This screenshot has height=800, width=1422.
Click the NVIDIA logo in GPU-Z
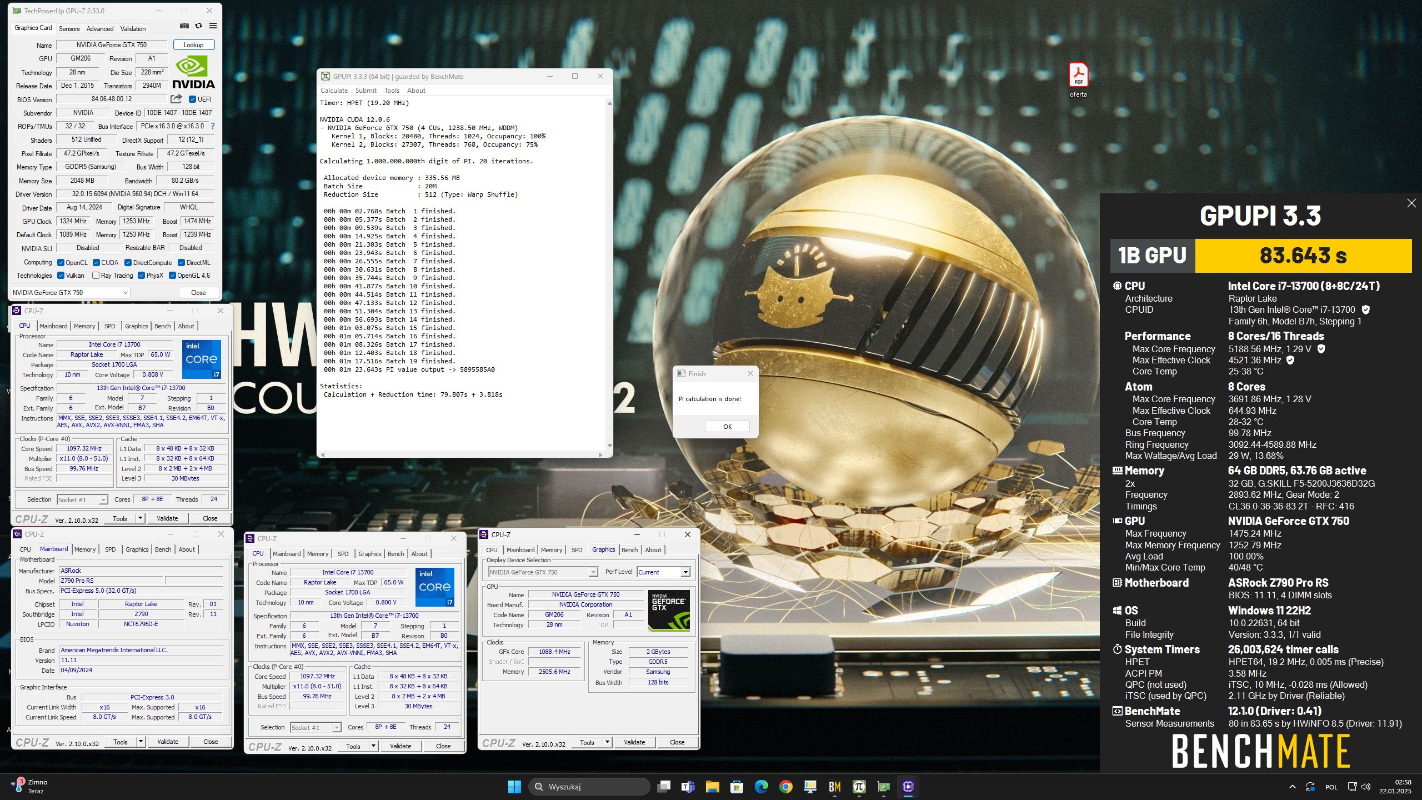[x=193, y=73]
